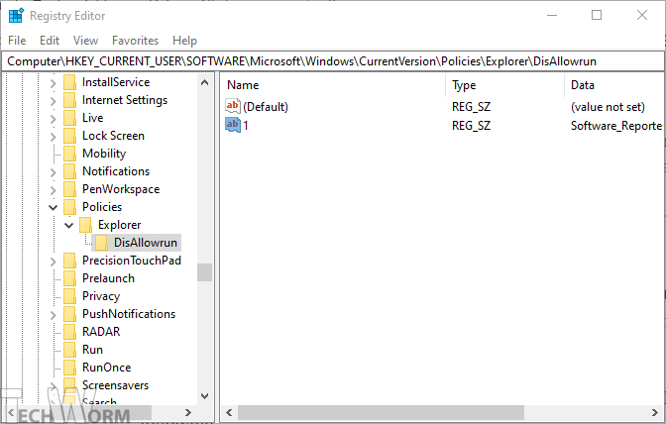Click the RADAR folder icon
The width and height of the screenshot is (666, 424).
point(69,332)
